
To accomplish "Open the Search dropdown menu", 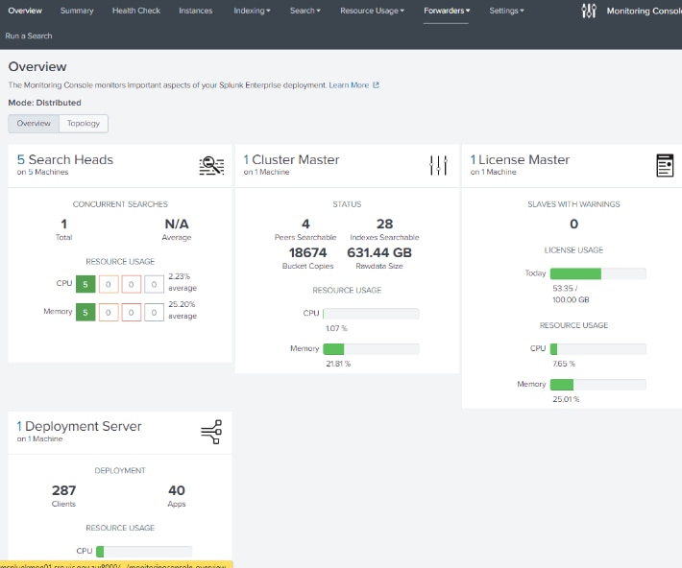I will tap(304, 11).
